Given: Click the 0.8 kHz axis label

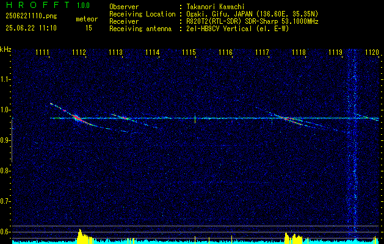Looking at the screenshot, I should point(5,171).
